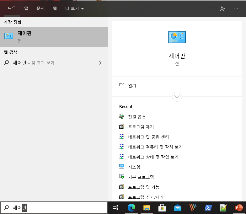Open Microsoft Store from taskbar

162,208
